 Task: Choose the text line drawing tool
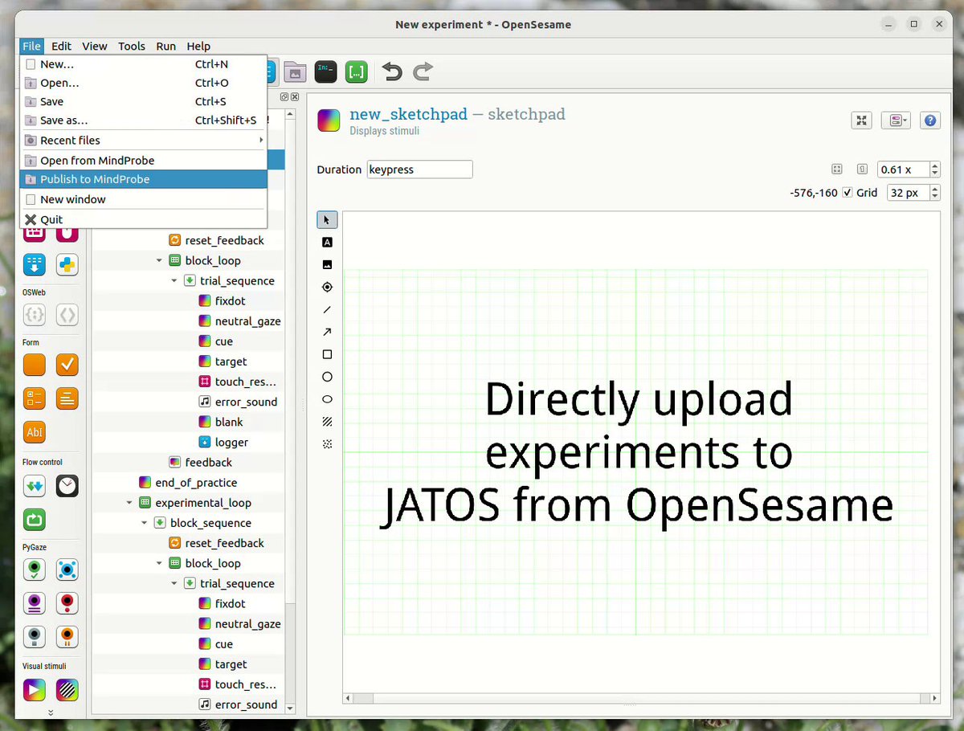point(327,242)
